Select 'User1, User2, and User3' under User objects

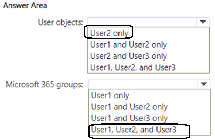point(133,67)
